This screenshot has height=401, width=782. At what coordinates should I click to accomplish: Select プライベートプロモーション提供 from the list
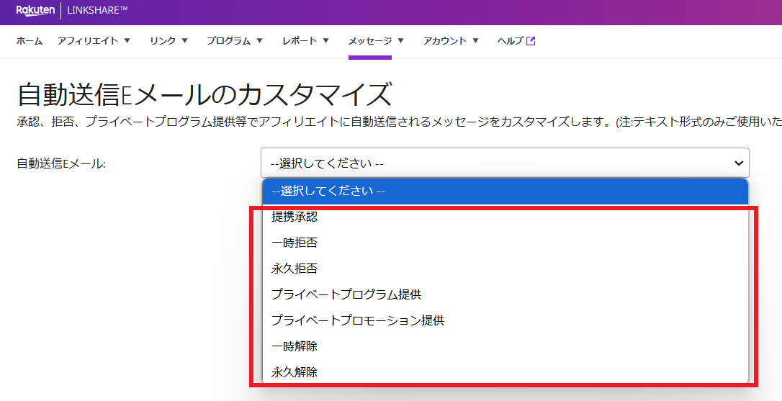point(358,320)
